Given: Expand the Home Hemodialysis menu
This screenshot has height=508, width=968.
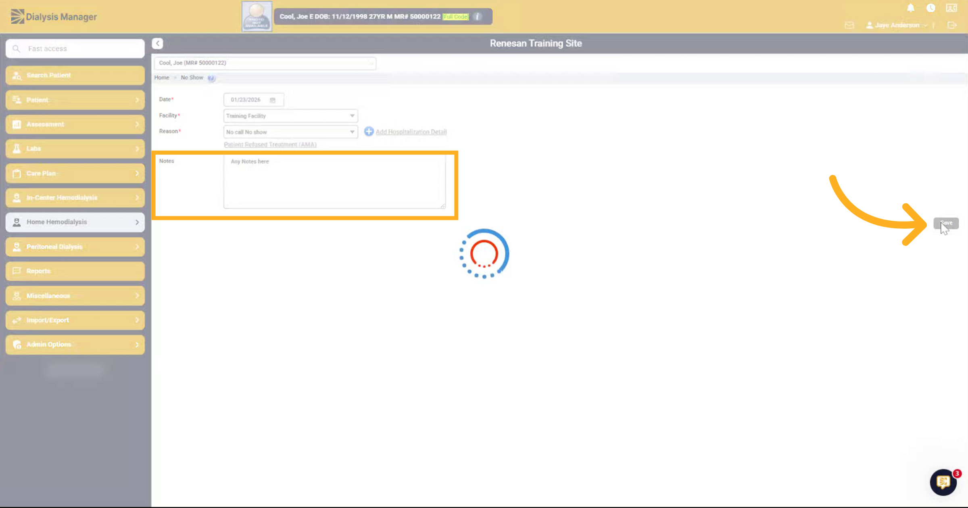Looking at the screenshot, I should (75, 222).
